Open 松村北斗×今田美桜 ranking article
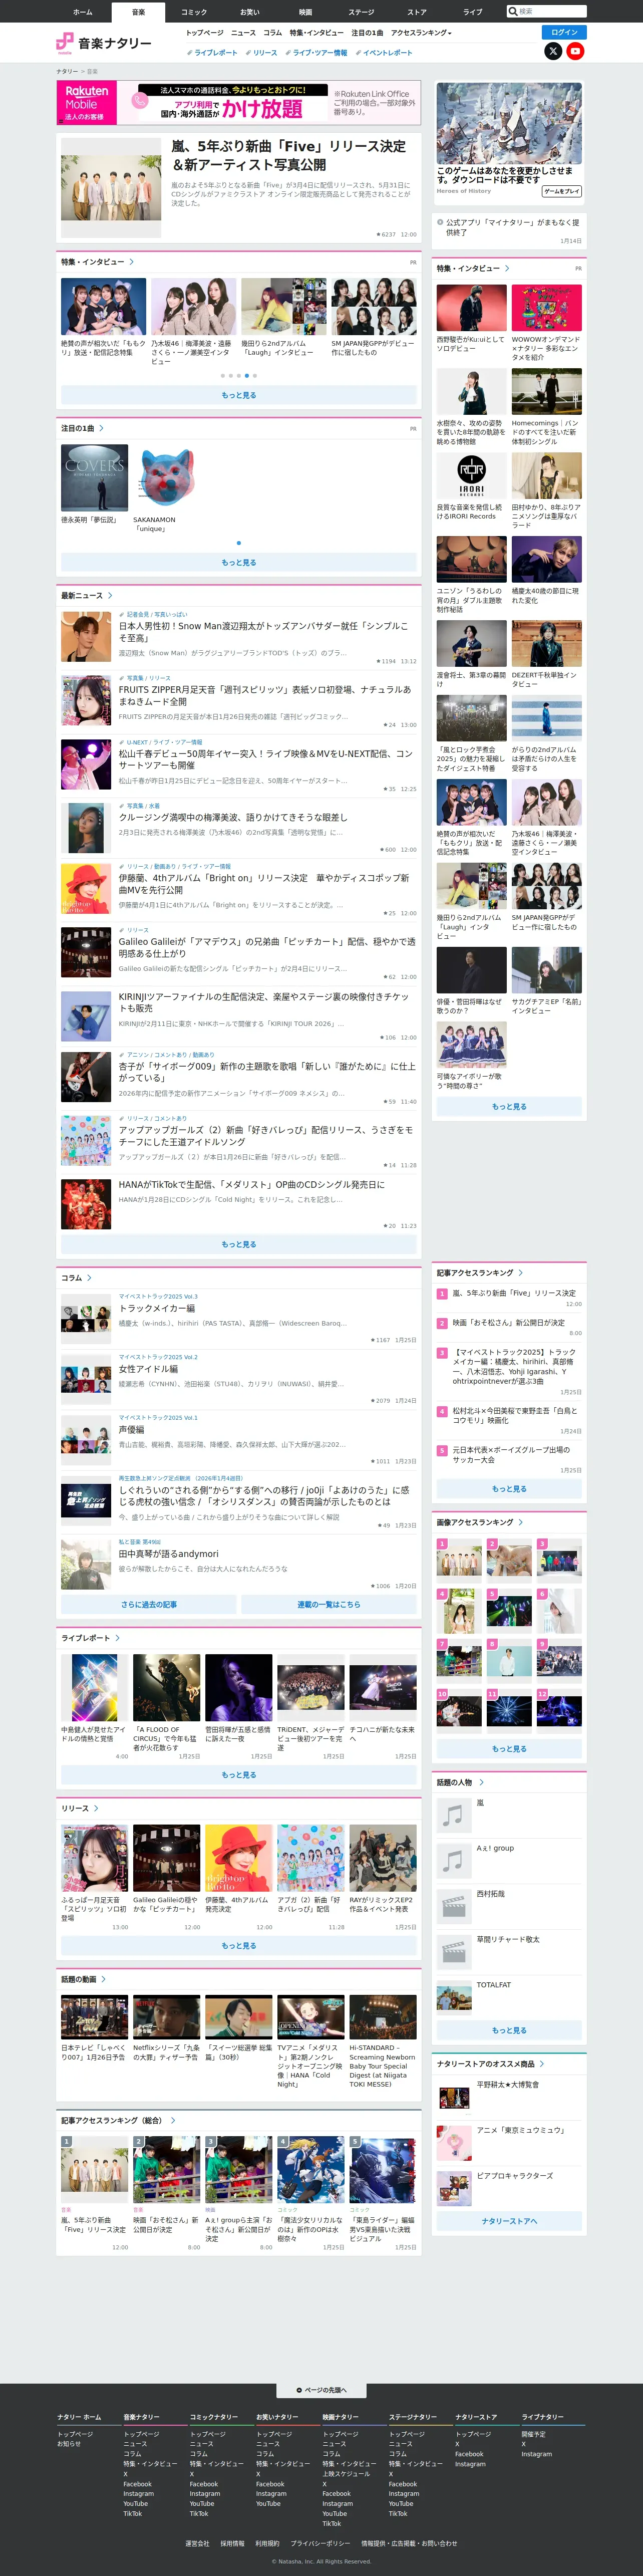Viewport: 643px width, 2576px height. [515, 1416]
